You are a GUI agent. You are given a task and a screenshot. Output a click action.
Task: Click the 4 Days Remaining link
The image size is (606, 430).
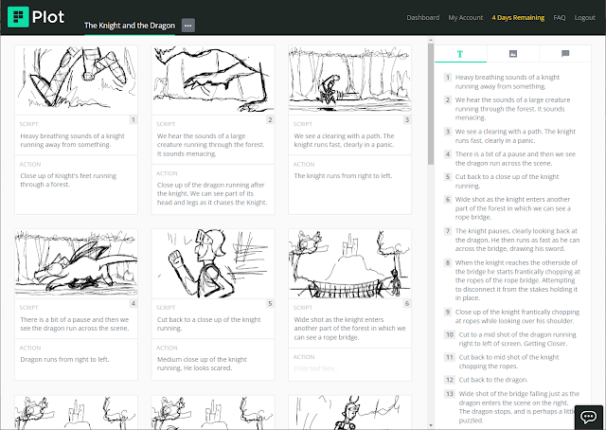tap(518, 17)
